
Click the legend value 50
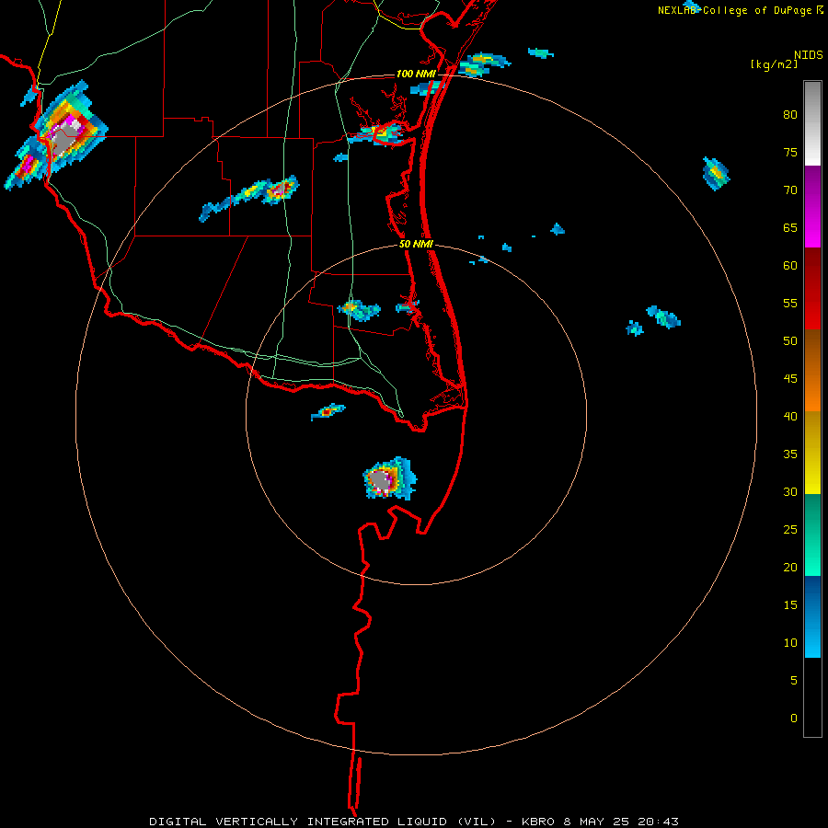(790, 341)
